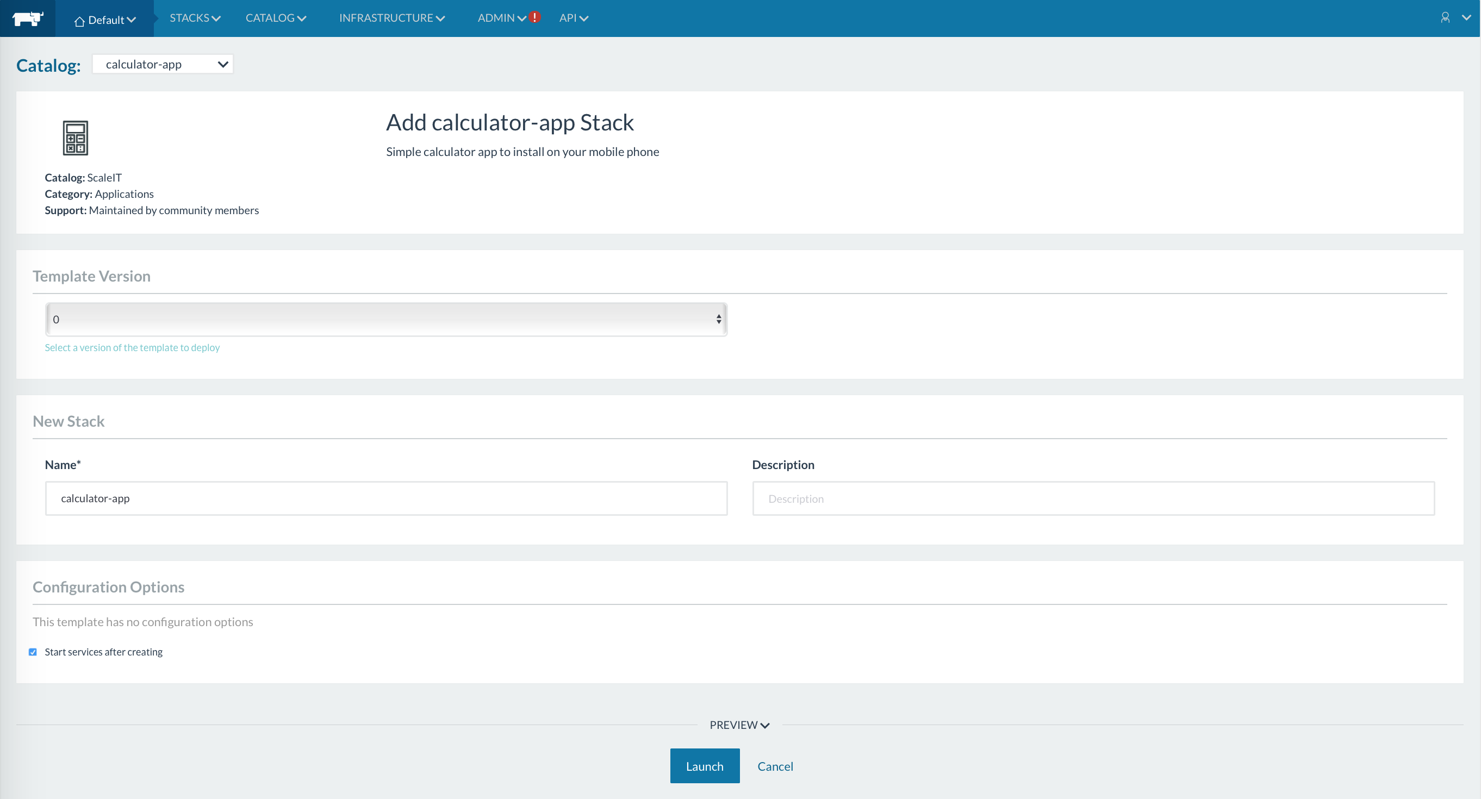Open the Catalog calculator-app dropdown
The image size is (1481, 799).
click(163, 64)
